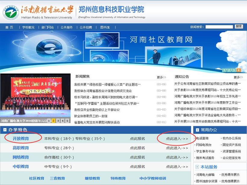
Task: Click the 办学特色 section arrow icon
Action: click(x=5, y=130)
